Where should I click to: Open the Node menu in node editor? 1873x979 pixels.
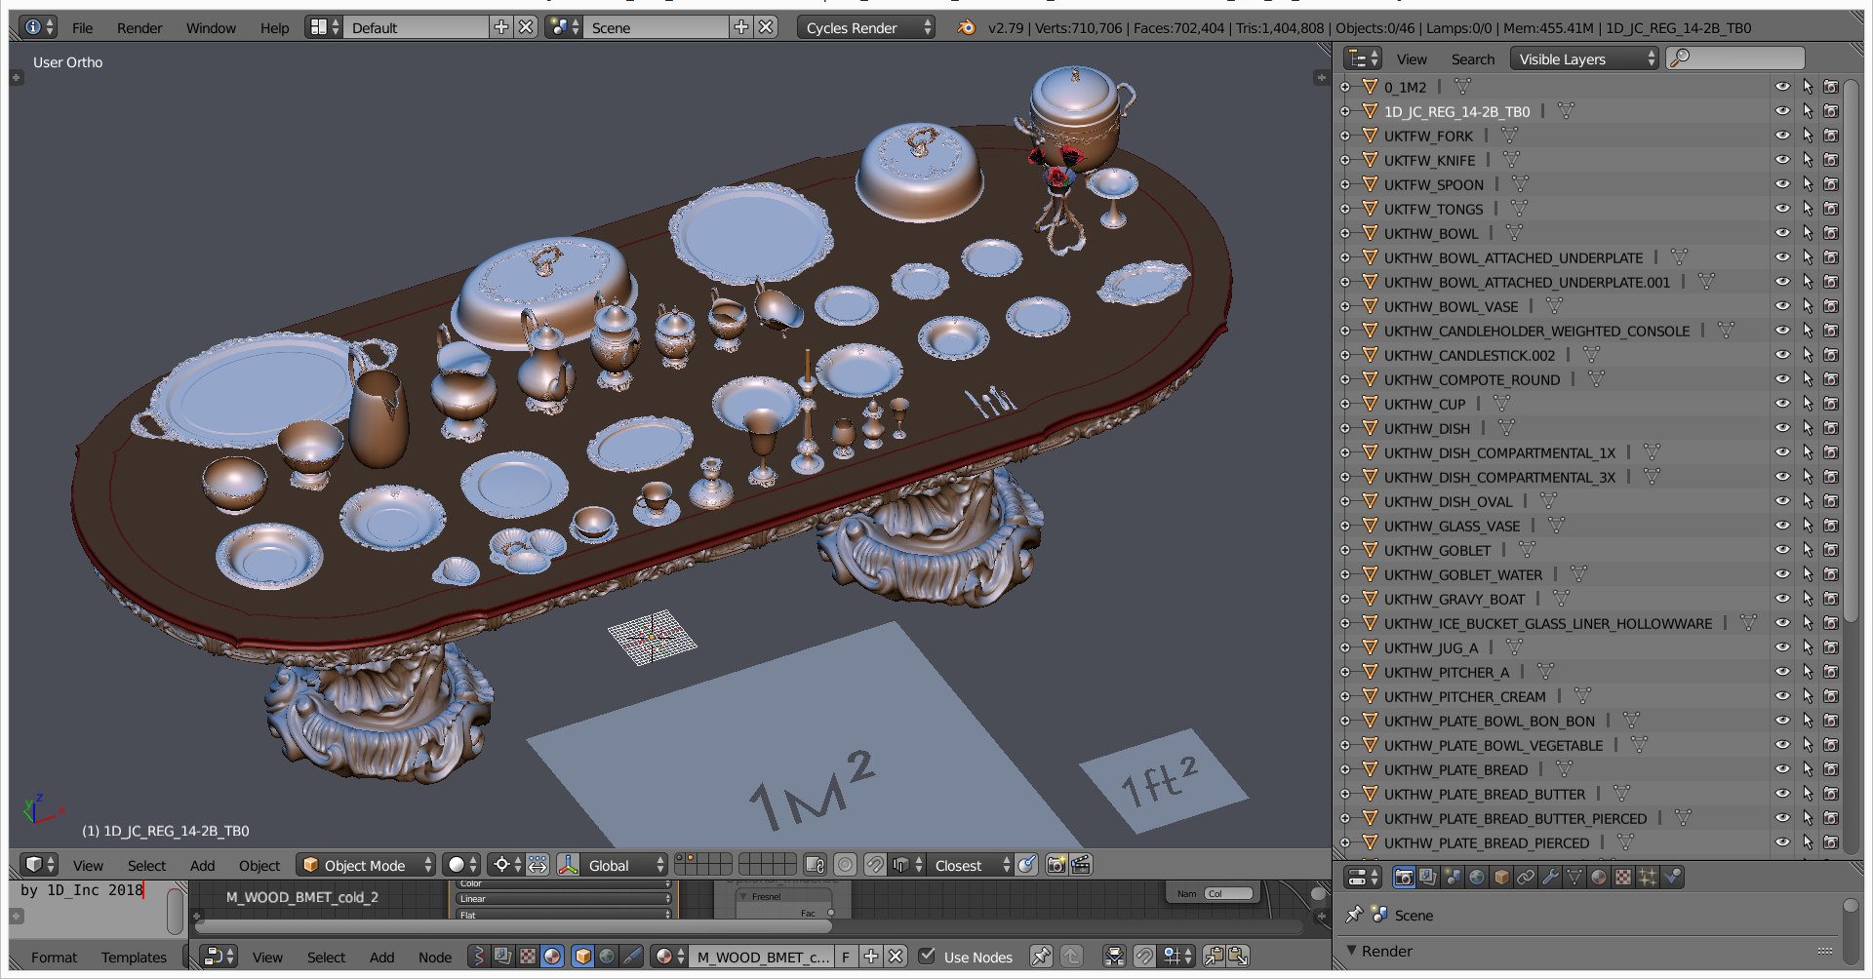(x=435, y=957)
